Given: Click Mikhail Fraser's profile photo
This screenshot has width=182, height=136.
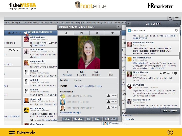Looking at the screenshot, I should pyautogui.click(x=89, y=52).
